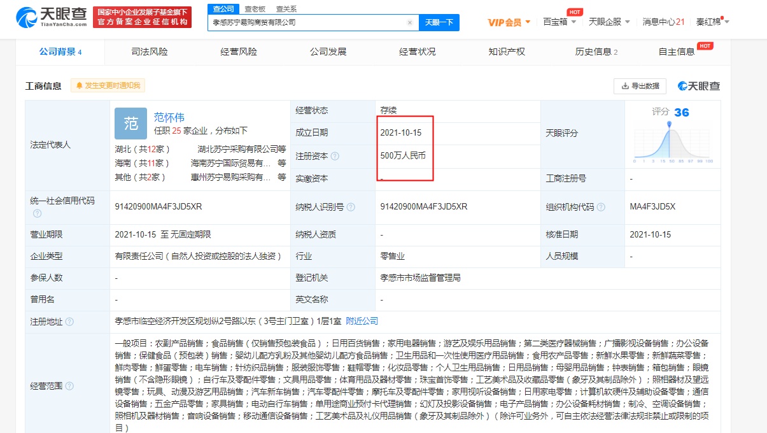
Task: Click the 存续 business status value
Action: coord(388,110)
